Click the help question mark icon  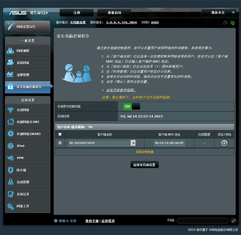pos(56,221)
